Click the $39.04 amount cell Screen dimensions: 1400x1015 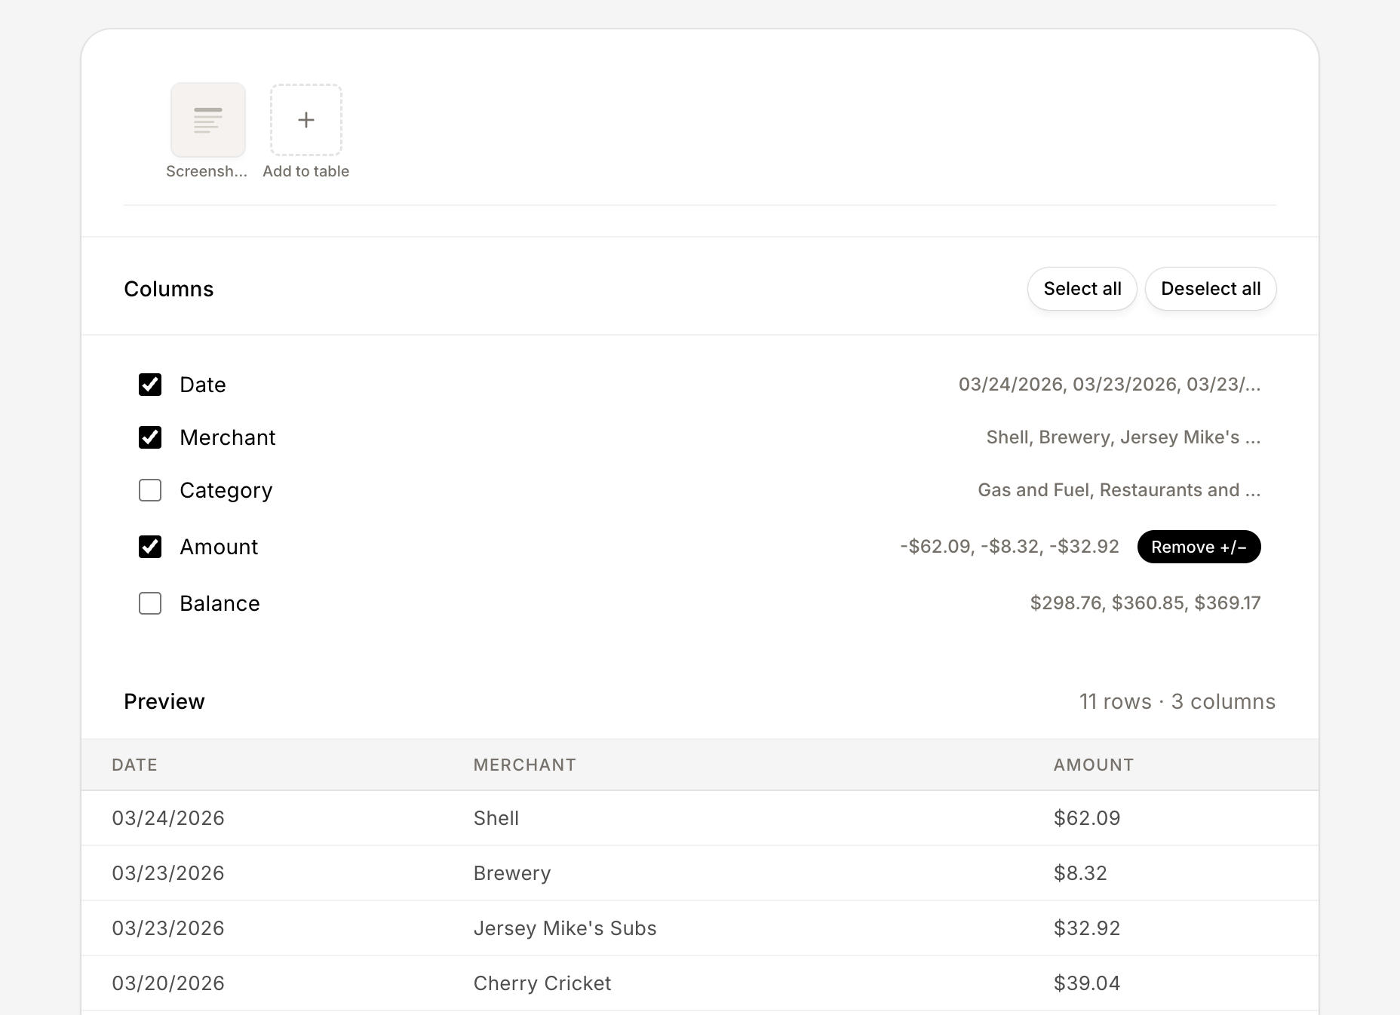1087,983
